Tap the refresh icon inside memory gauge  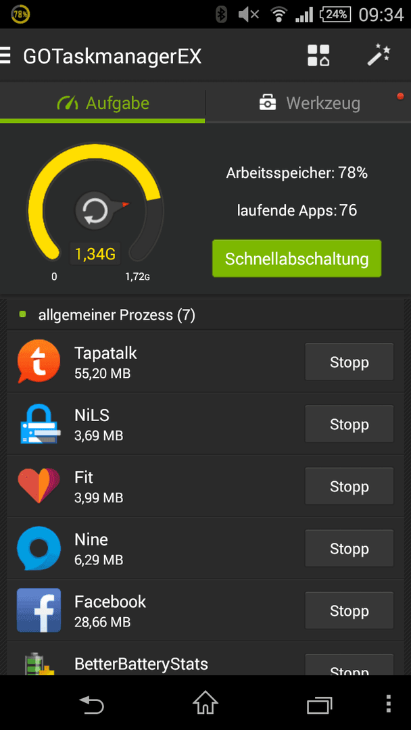(95, 211)
